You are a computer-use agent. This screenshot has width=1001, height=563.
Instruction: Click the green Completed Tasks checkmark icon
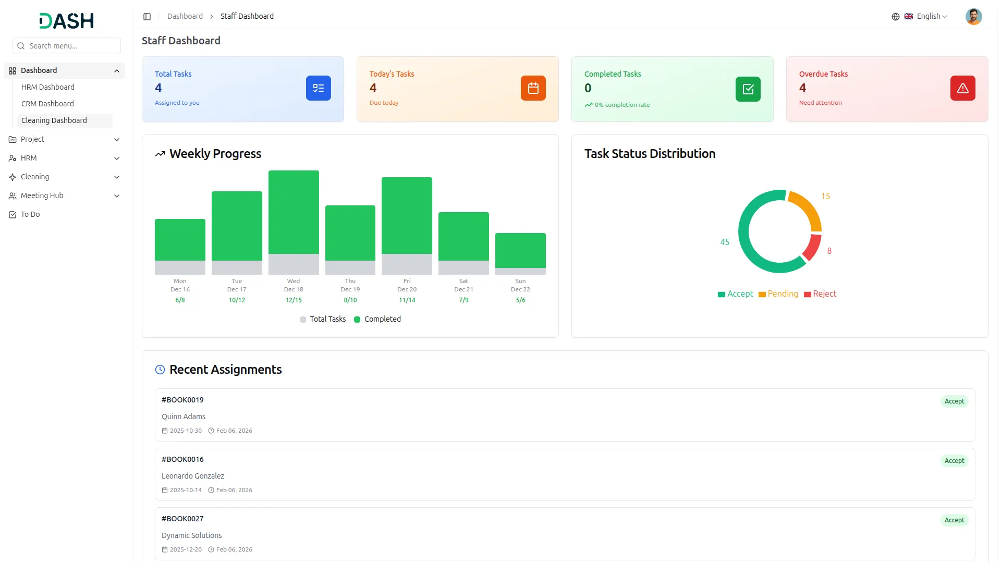click(x=748, y=89)
